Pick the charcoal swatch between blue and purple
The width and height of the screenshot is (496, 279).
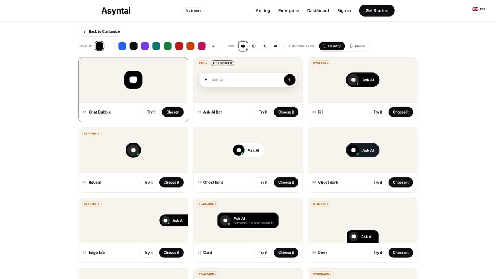[134, 46]
